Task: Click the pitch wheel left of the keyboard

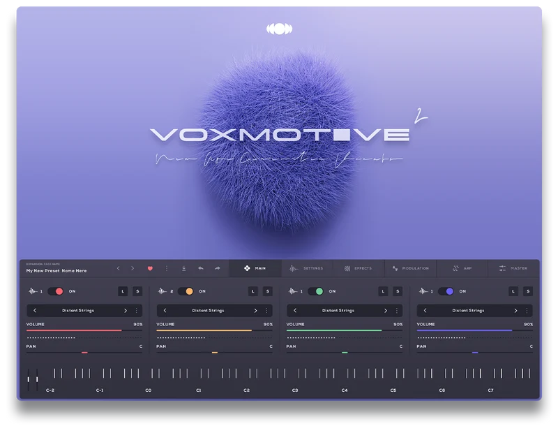Action: 29,379
